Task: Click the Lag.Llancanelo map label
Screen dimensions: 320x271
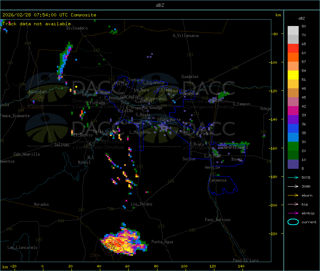Action: (x=23, y=247)
